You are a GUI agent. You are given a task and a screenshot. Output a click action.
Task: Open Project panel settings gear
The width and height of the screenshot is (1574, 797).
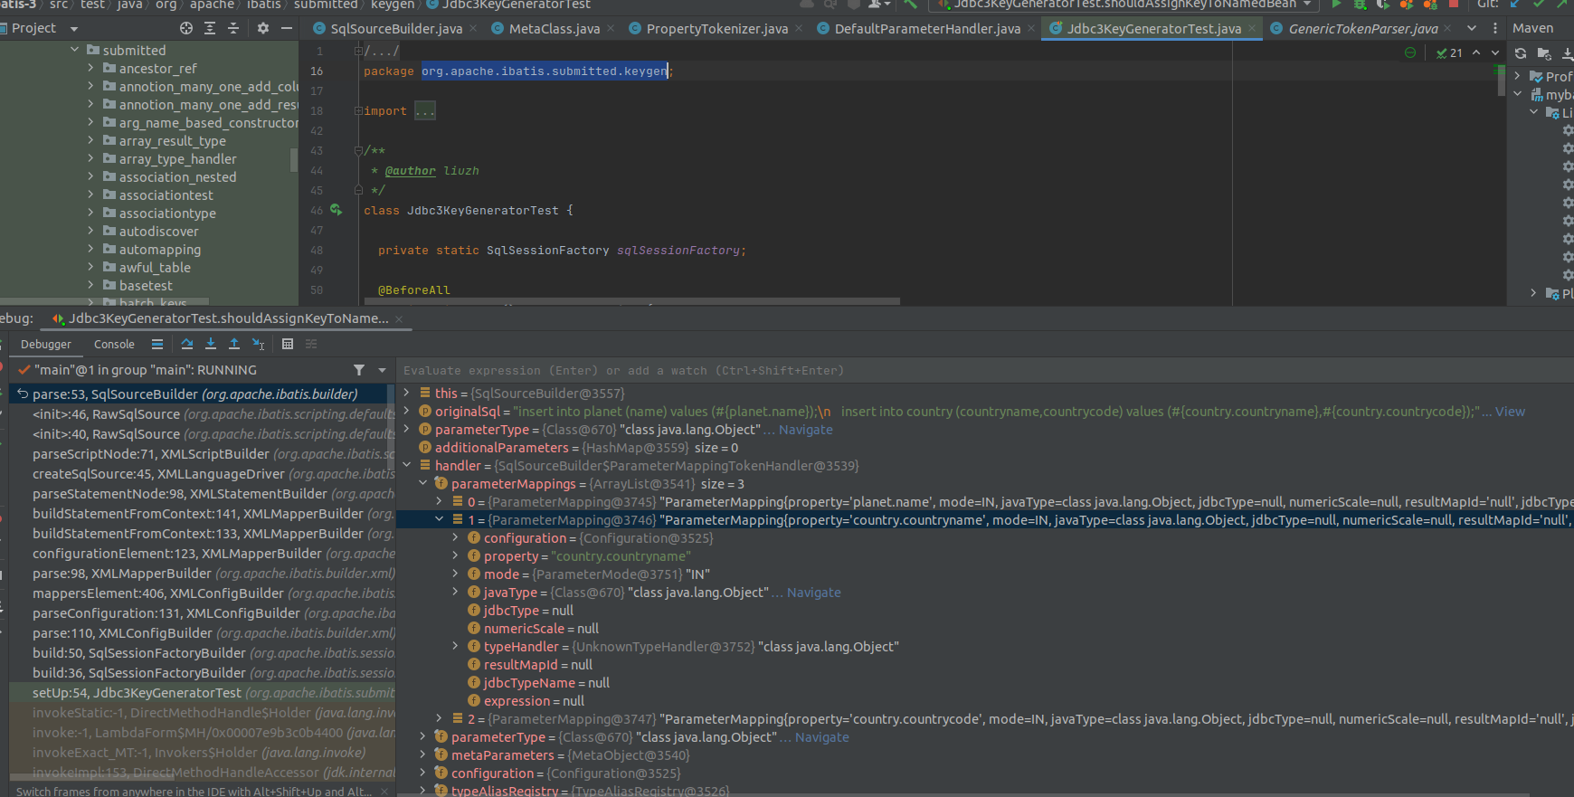263,28
